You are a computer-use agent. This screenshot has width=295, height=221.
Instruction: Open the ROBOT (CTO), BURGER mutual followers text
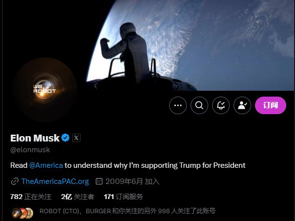[x=127, y=211]
